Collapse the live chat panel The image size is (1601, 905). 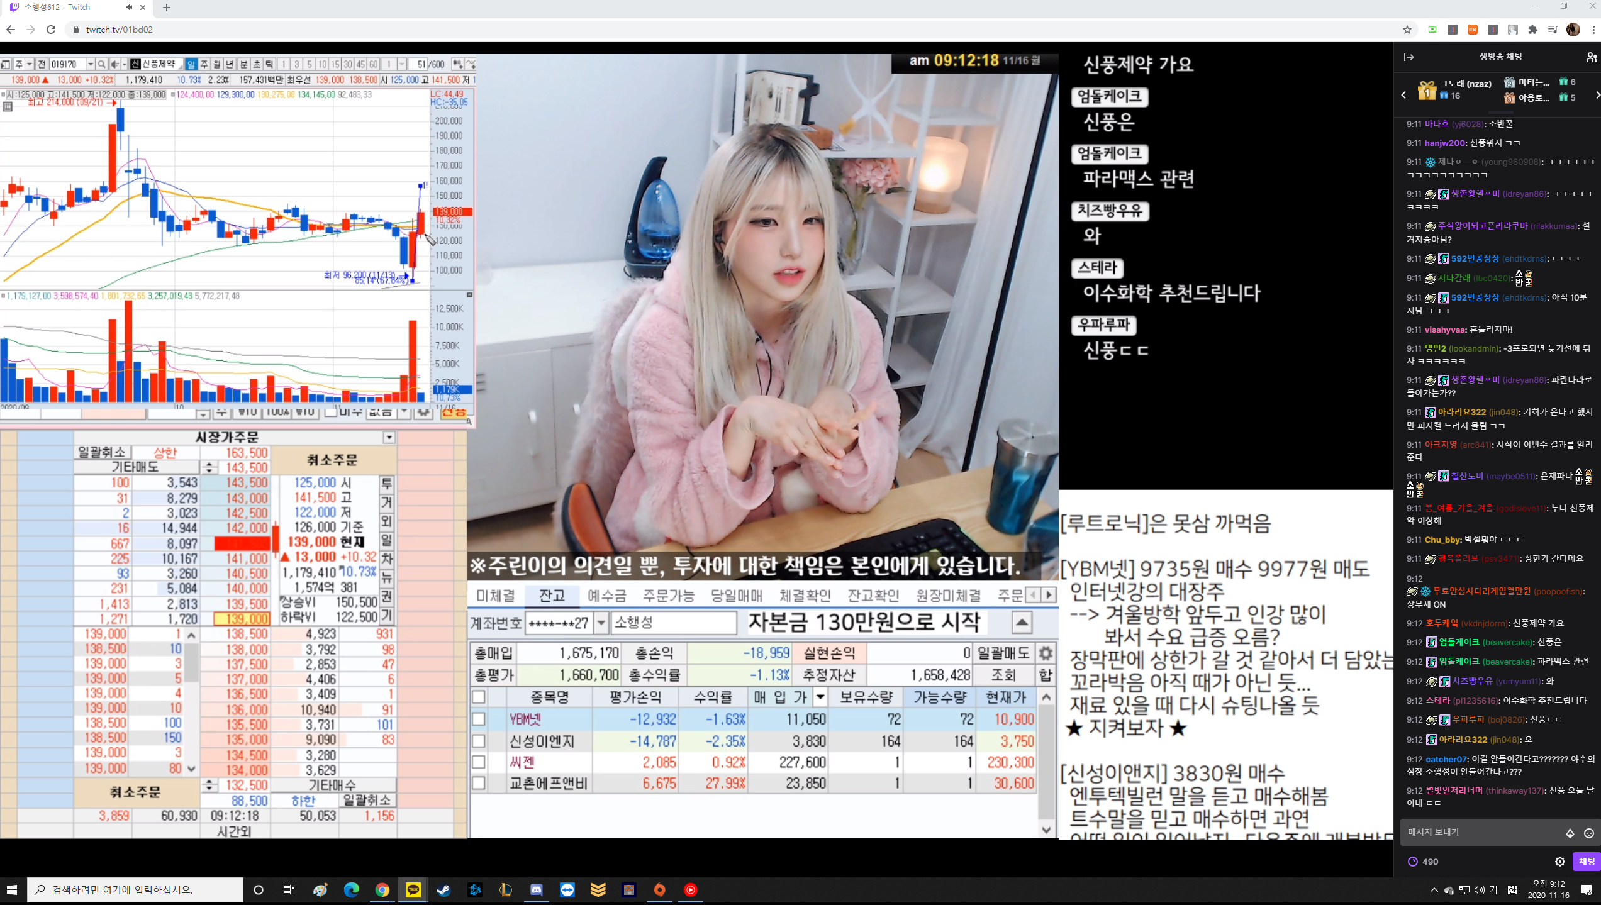point(1409,57)
